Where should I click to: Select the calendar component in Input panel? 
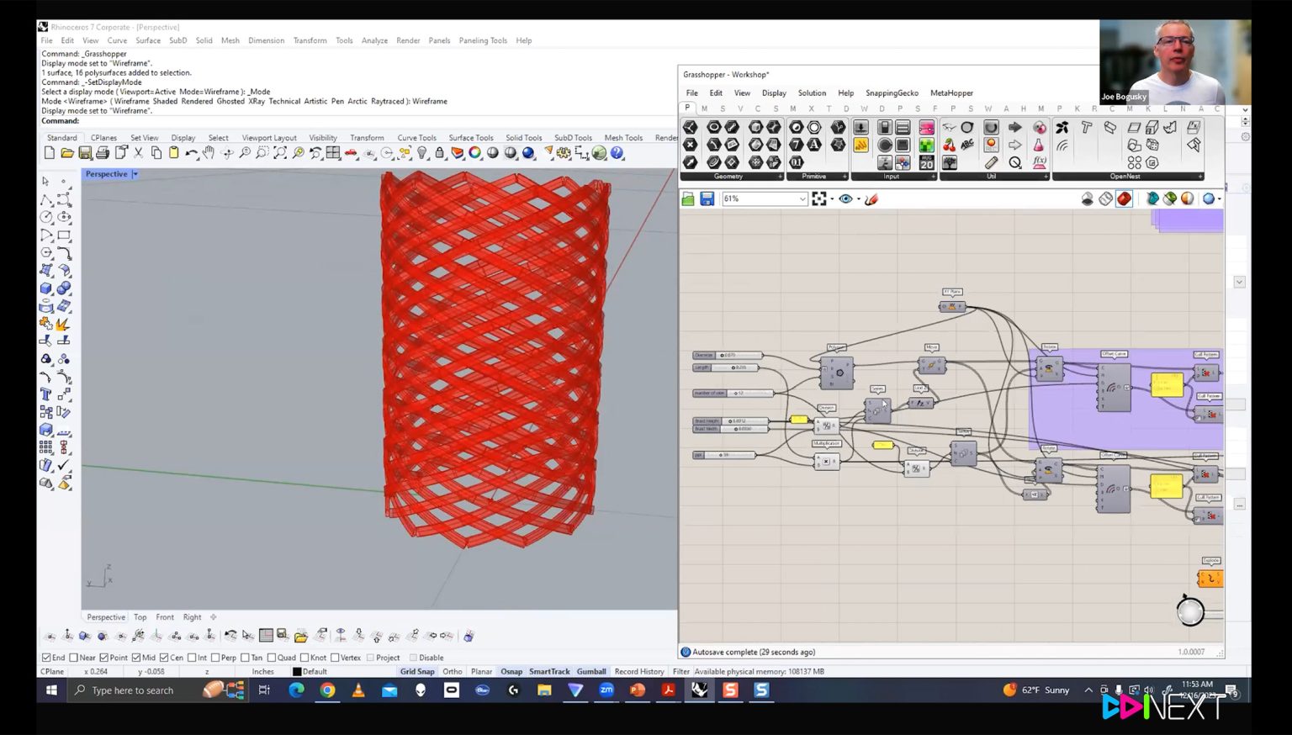point(926,163)
